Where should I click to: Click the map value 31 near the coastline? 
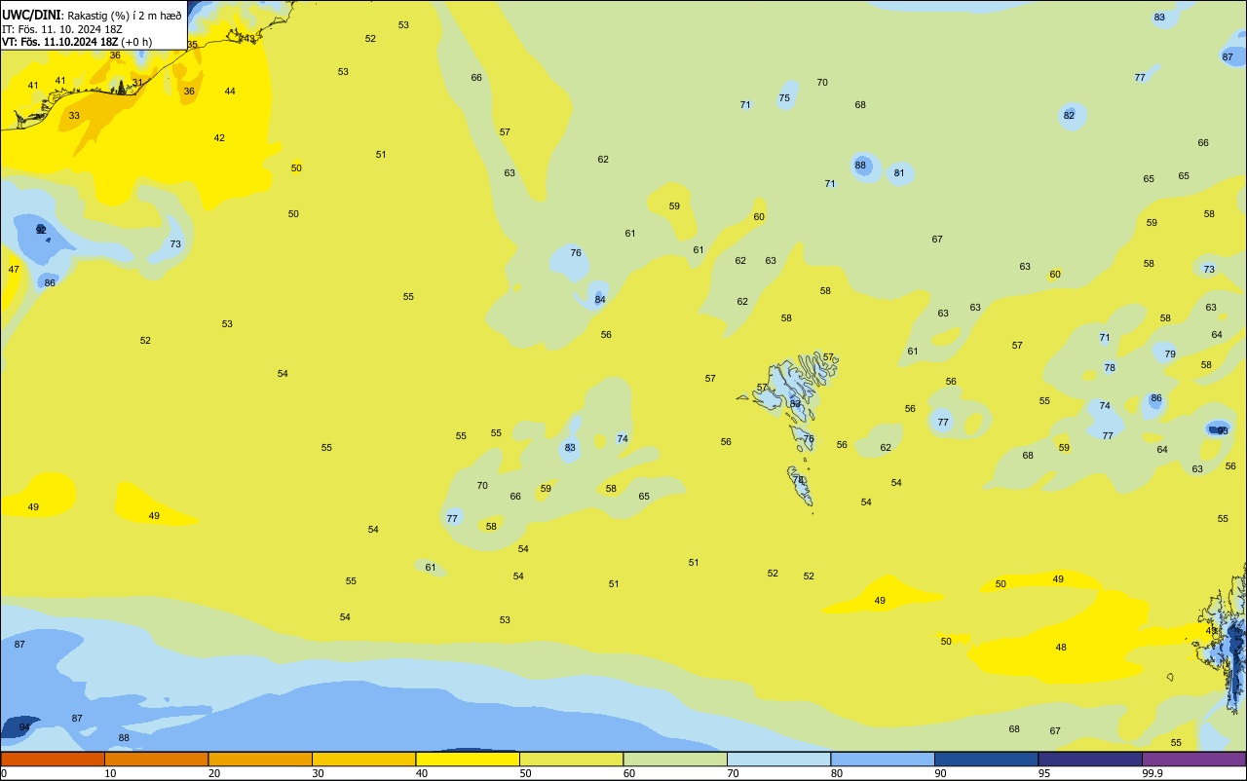click(x=137, y=83)
